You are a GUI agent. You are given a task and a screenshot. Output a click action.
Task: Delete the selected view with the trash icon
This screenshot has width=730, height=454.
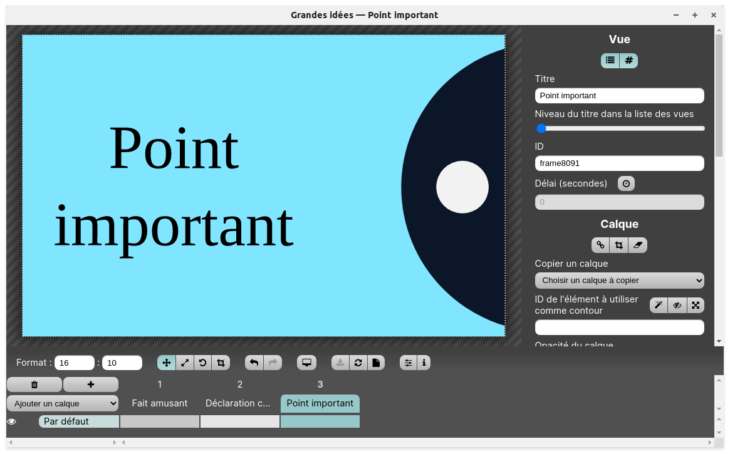point(34,384)
